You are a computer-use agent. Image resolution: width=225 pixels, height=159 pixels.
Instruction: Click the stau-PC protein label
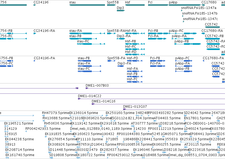click(84, 69)
